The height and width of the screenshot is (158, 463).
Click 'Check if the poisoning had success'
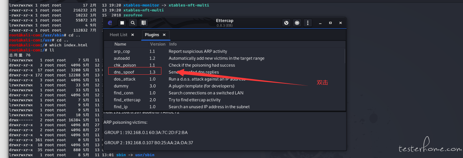click(x=202, y=65)
